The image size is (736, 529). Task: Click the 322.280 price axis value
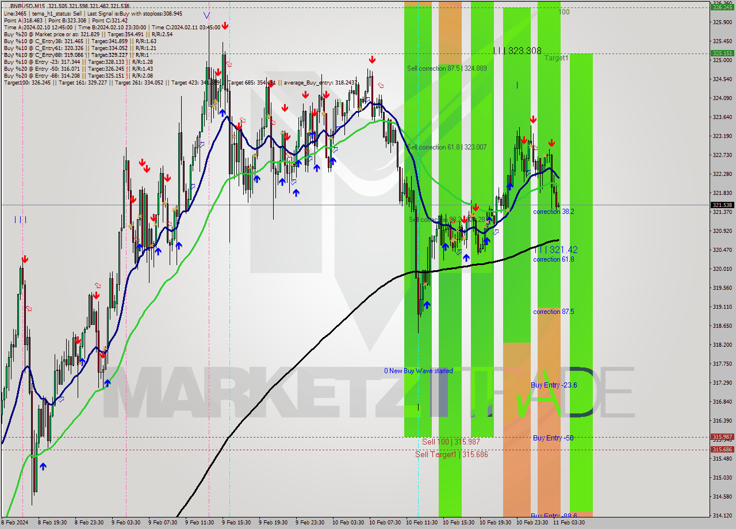pos(722,174)
